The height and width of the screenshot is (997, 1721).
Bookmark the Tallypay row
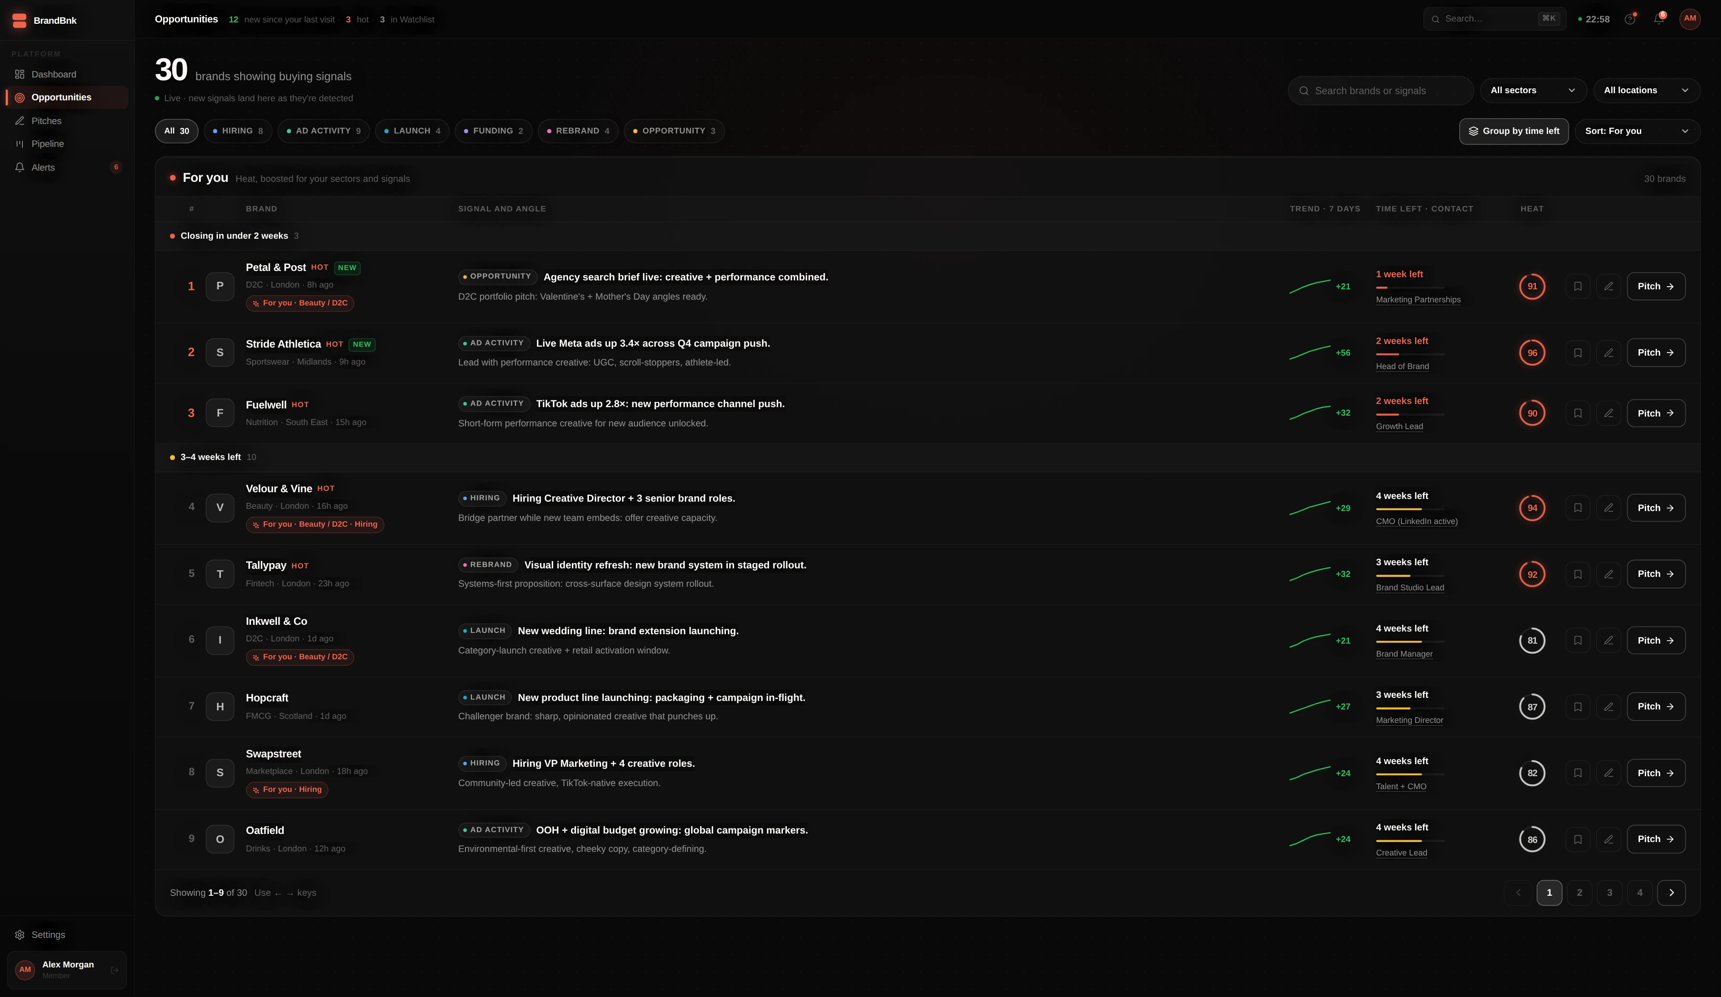[1578, 575]
